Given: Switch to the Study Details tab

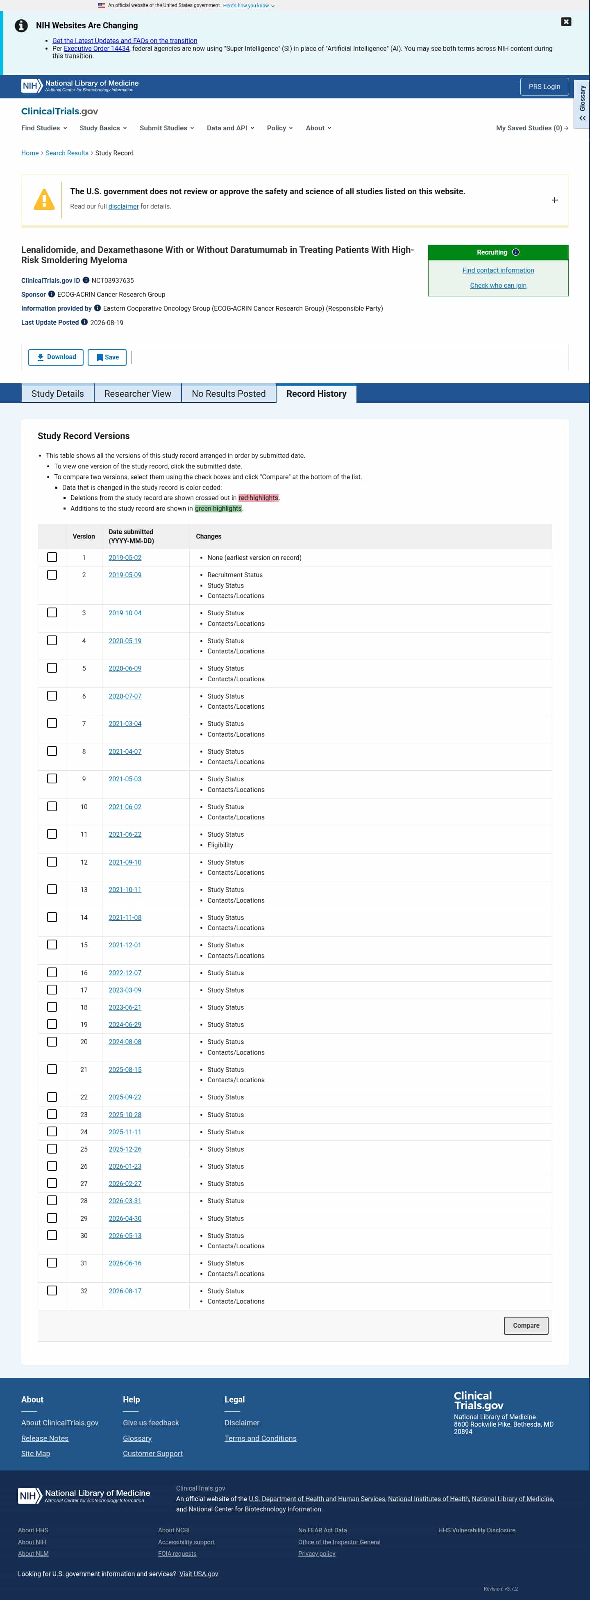Looking at the screenshot, I should point(58,394).
